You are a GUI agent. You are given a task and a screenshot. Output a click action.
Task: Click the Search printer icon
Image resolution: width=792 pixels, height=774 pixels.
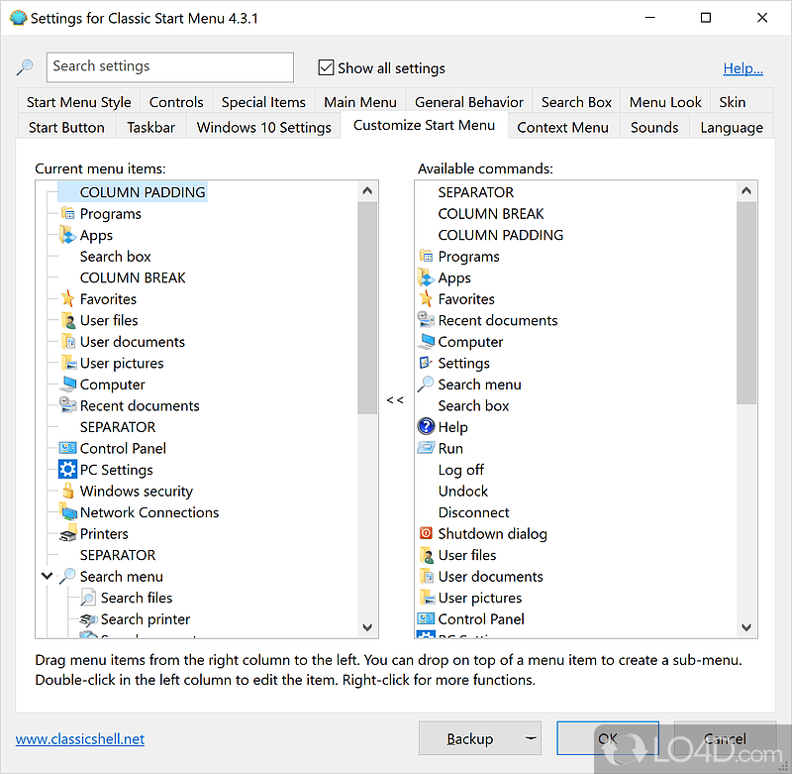click(x=88, y=618)
